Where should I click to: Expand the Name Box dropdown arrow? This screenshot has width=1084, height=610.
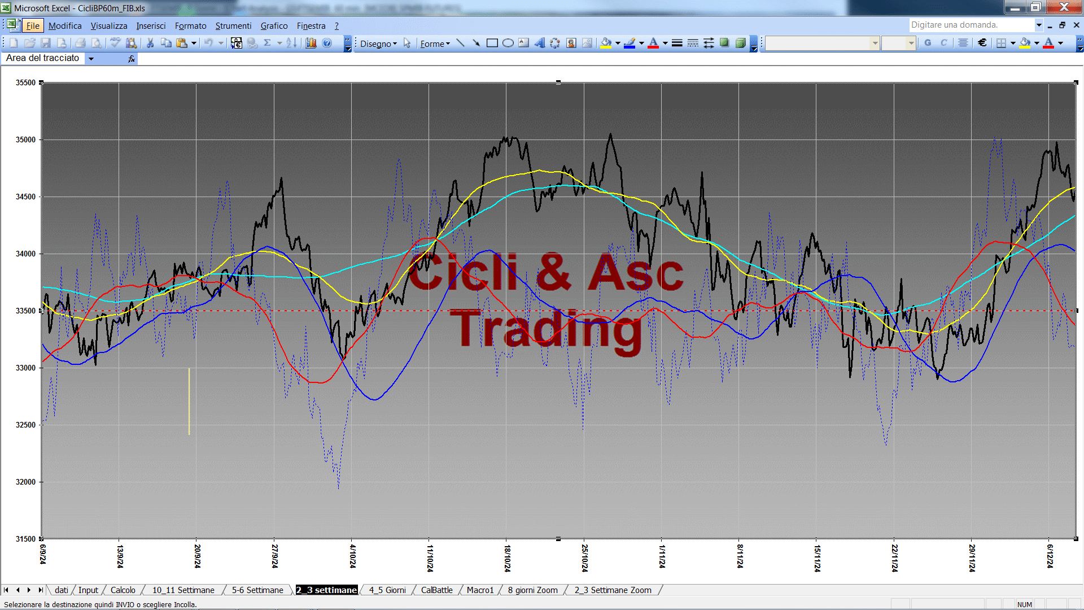click(91, 58)
